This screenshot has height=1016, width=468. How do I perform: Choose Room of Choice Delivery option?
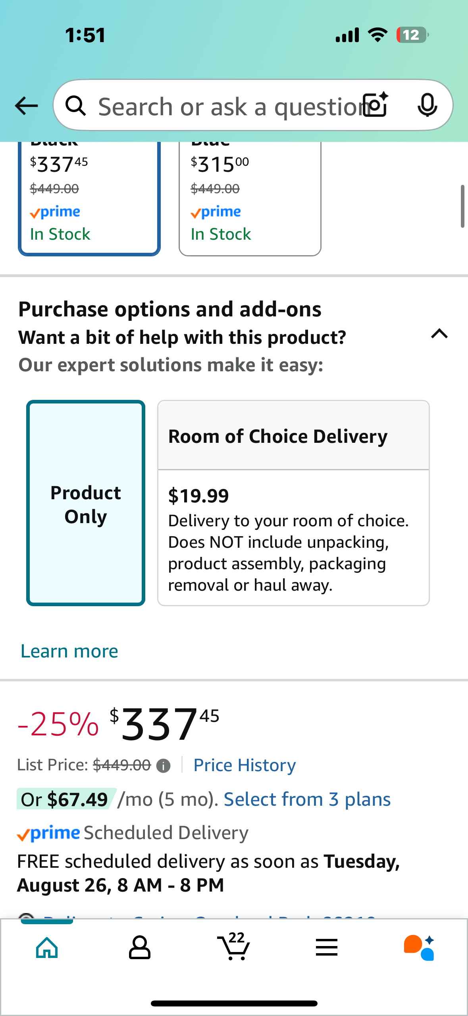tap(293, 503)
